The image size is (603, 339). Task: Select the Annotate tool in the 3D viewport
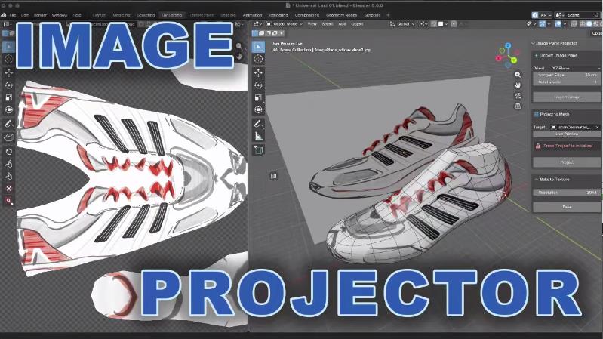258,124
